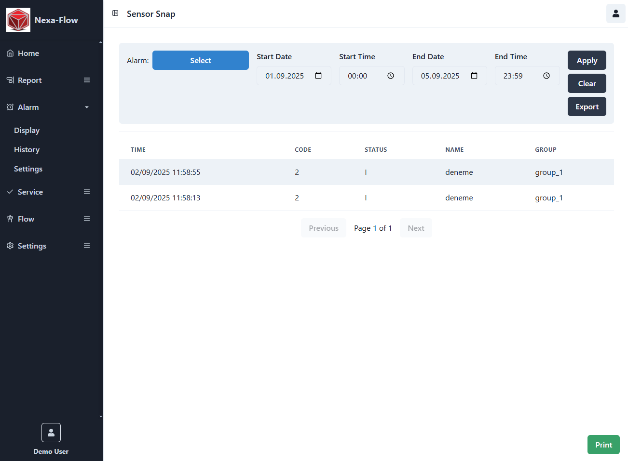Collapse the Alarm menu section
The height and width of the screenshot is (461, 628).
(87, 107)
